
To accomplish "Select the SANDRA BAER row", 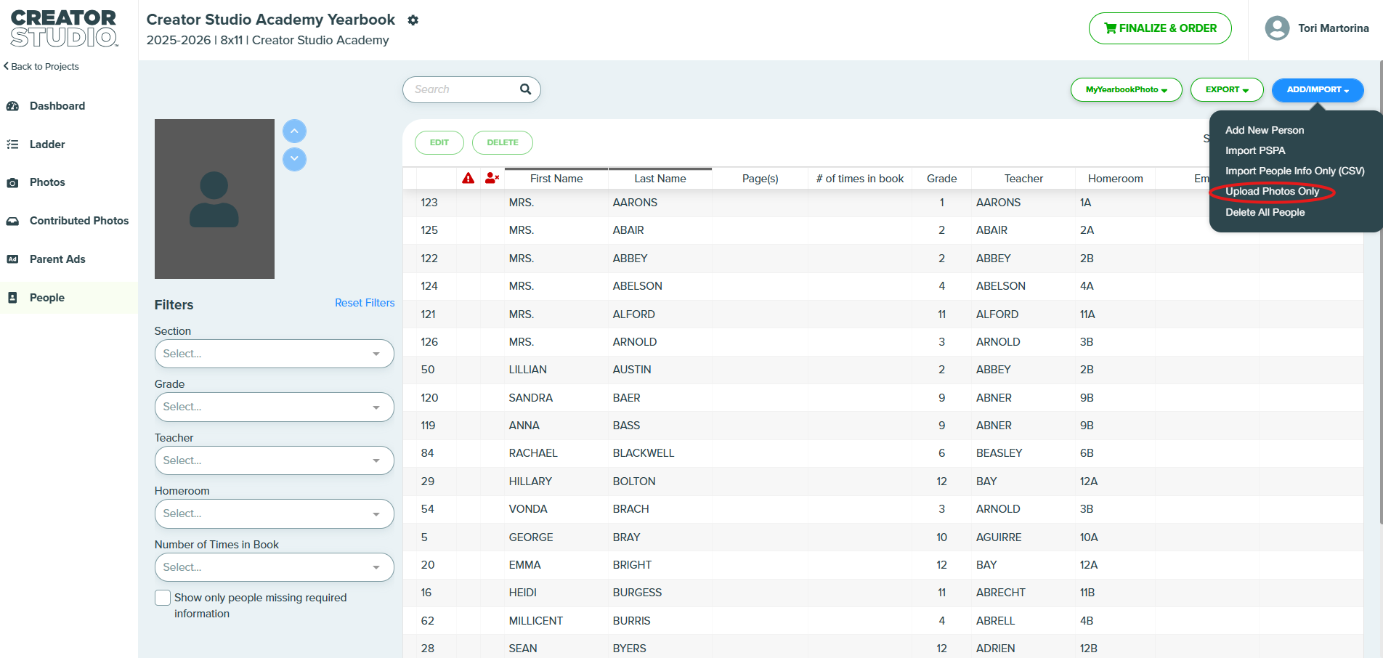I will click(883, 398).
